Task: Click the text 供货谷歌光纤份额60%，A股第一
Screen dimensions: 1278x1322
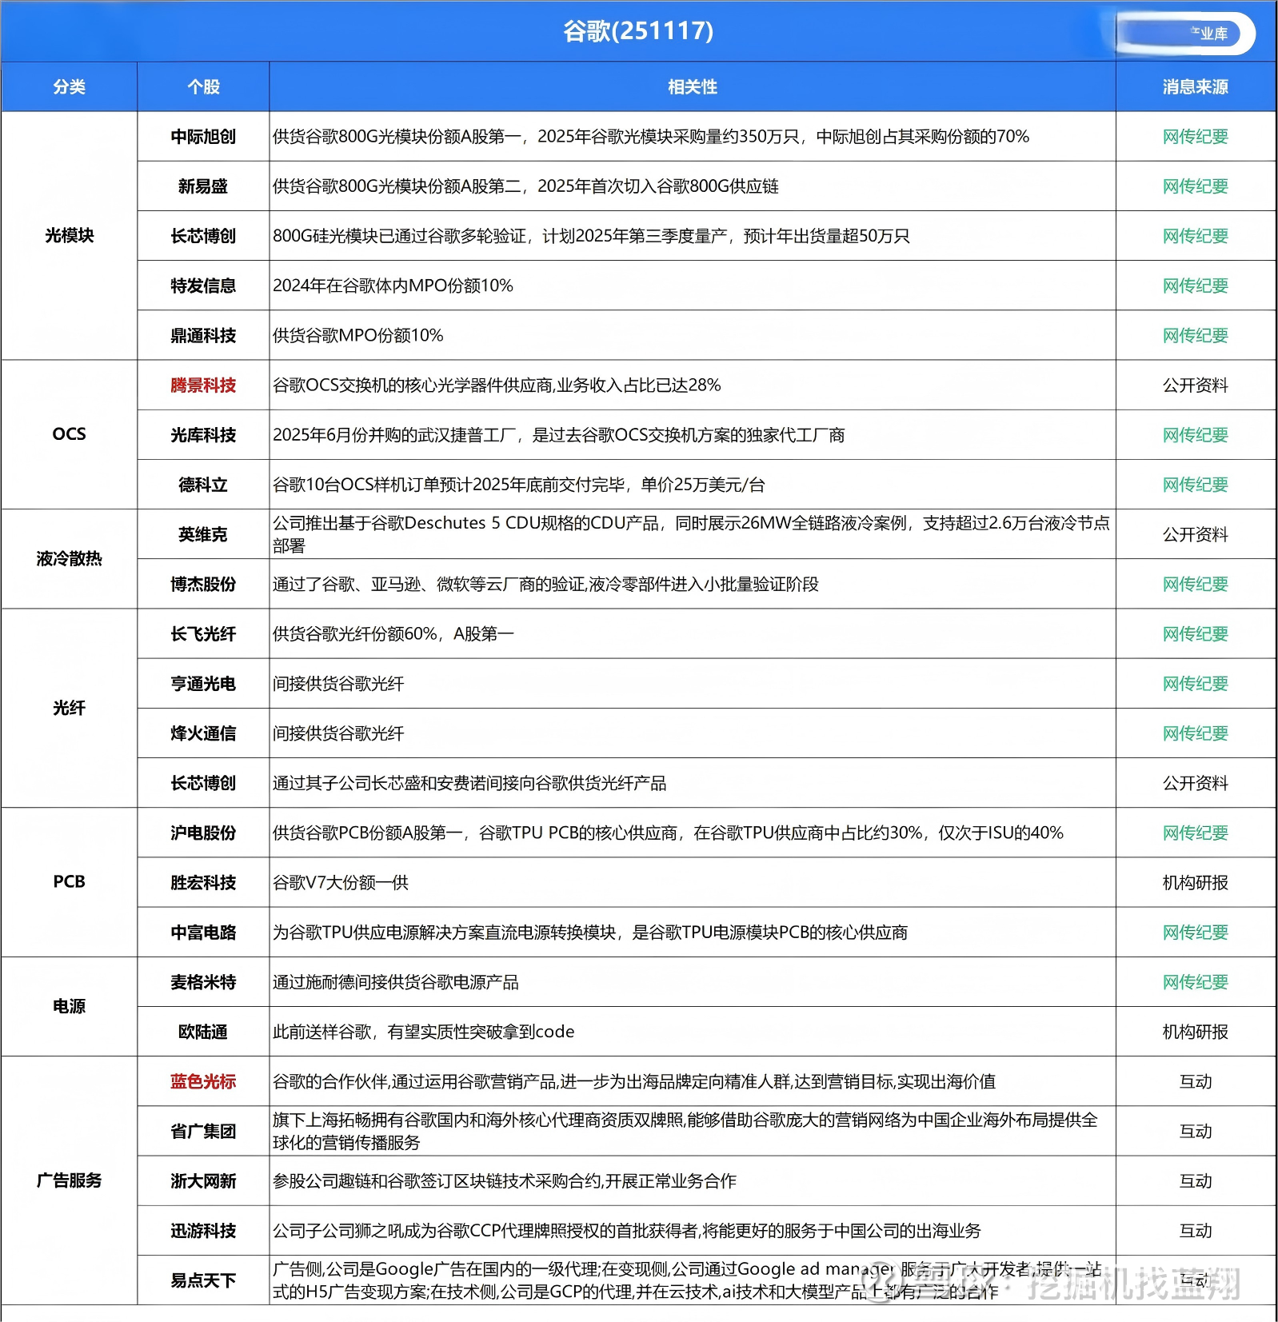Action: pyautogui.click(x=393, y=634)
